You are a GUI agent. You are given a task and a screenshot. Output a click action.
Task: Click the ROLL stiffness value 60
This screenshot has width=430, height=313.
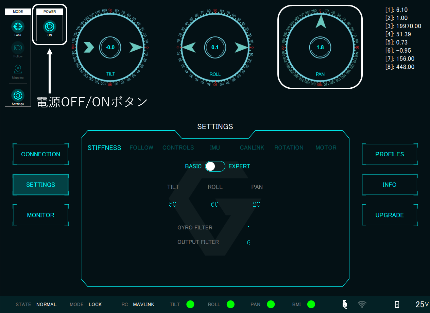215,204
